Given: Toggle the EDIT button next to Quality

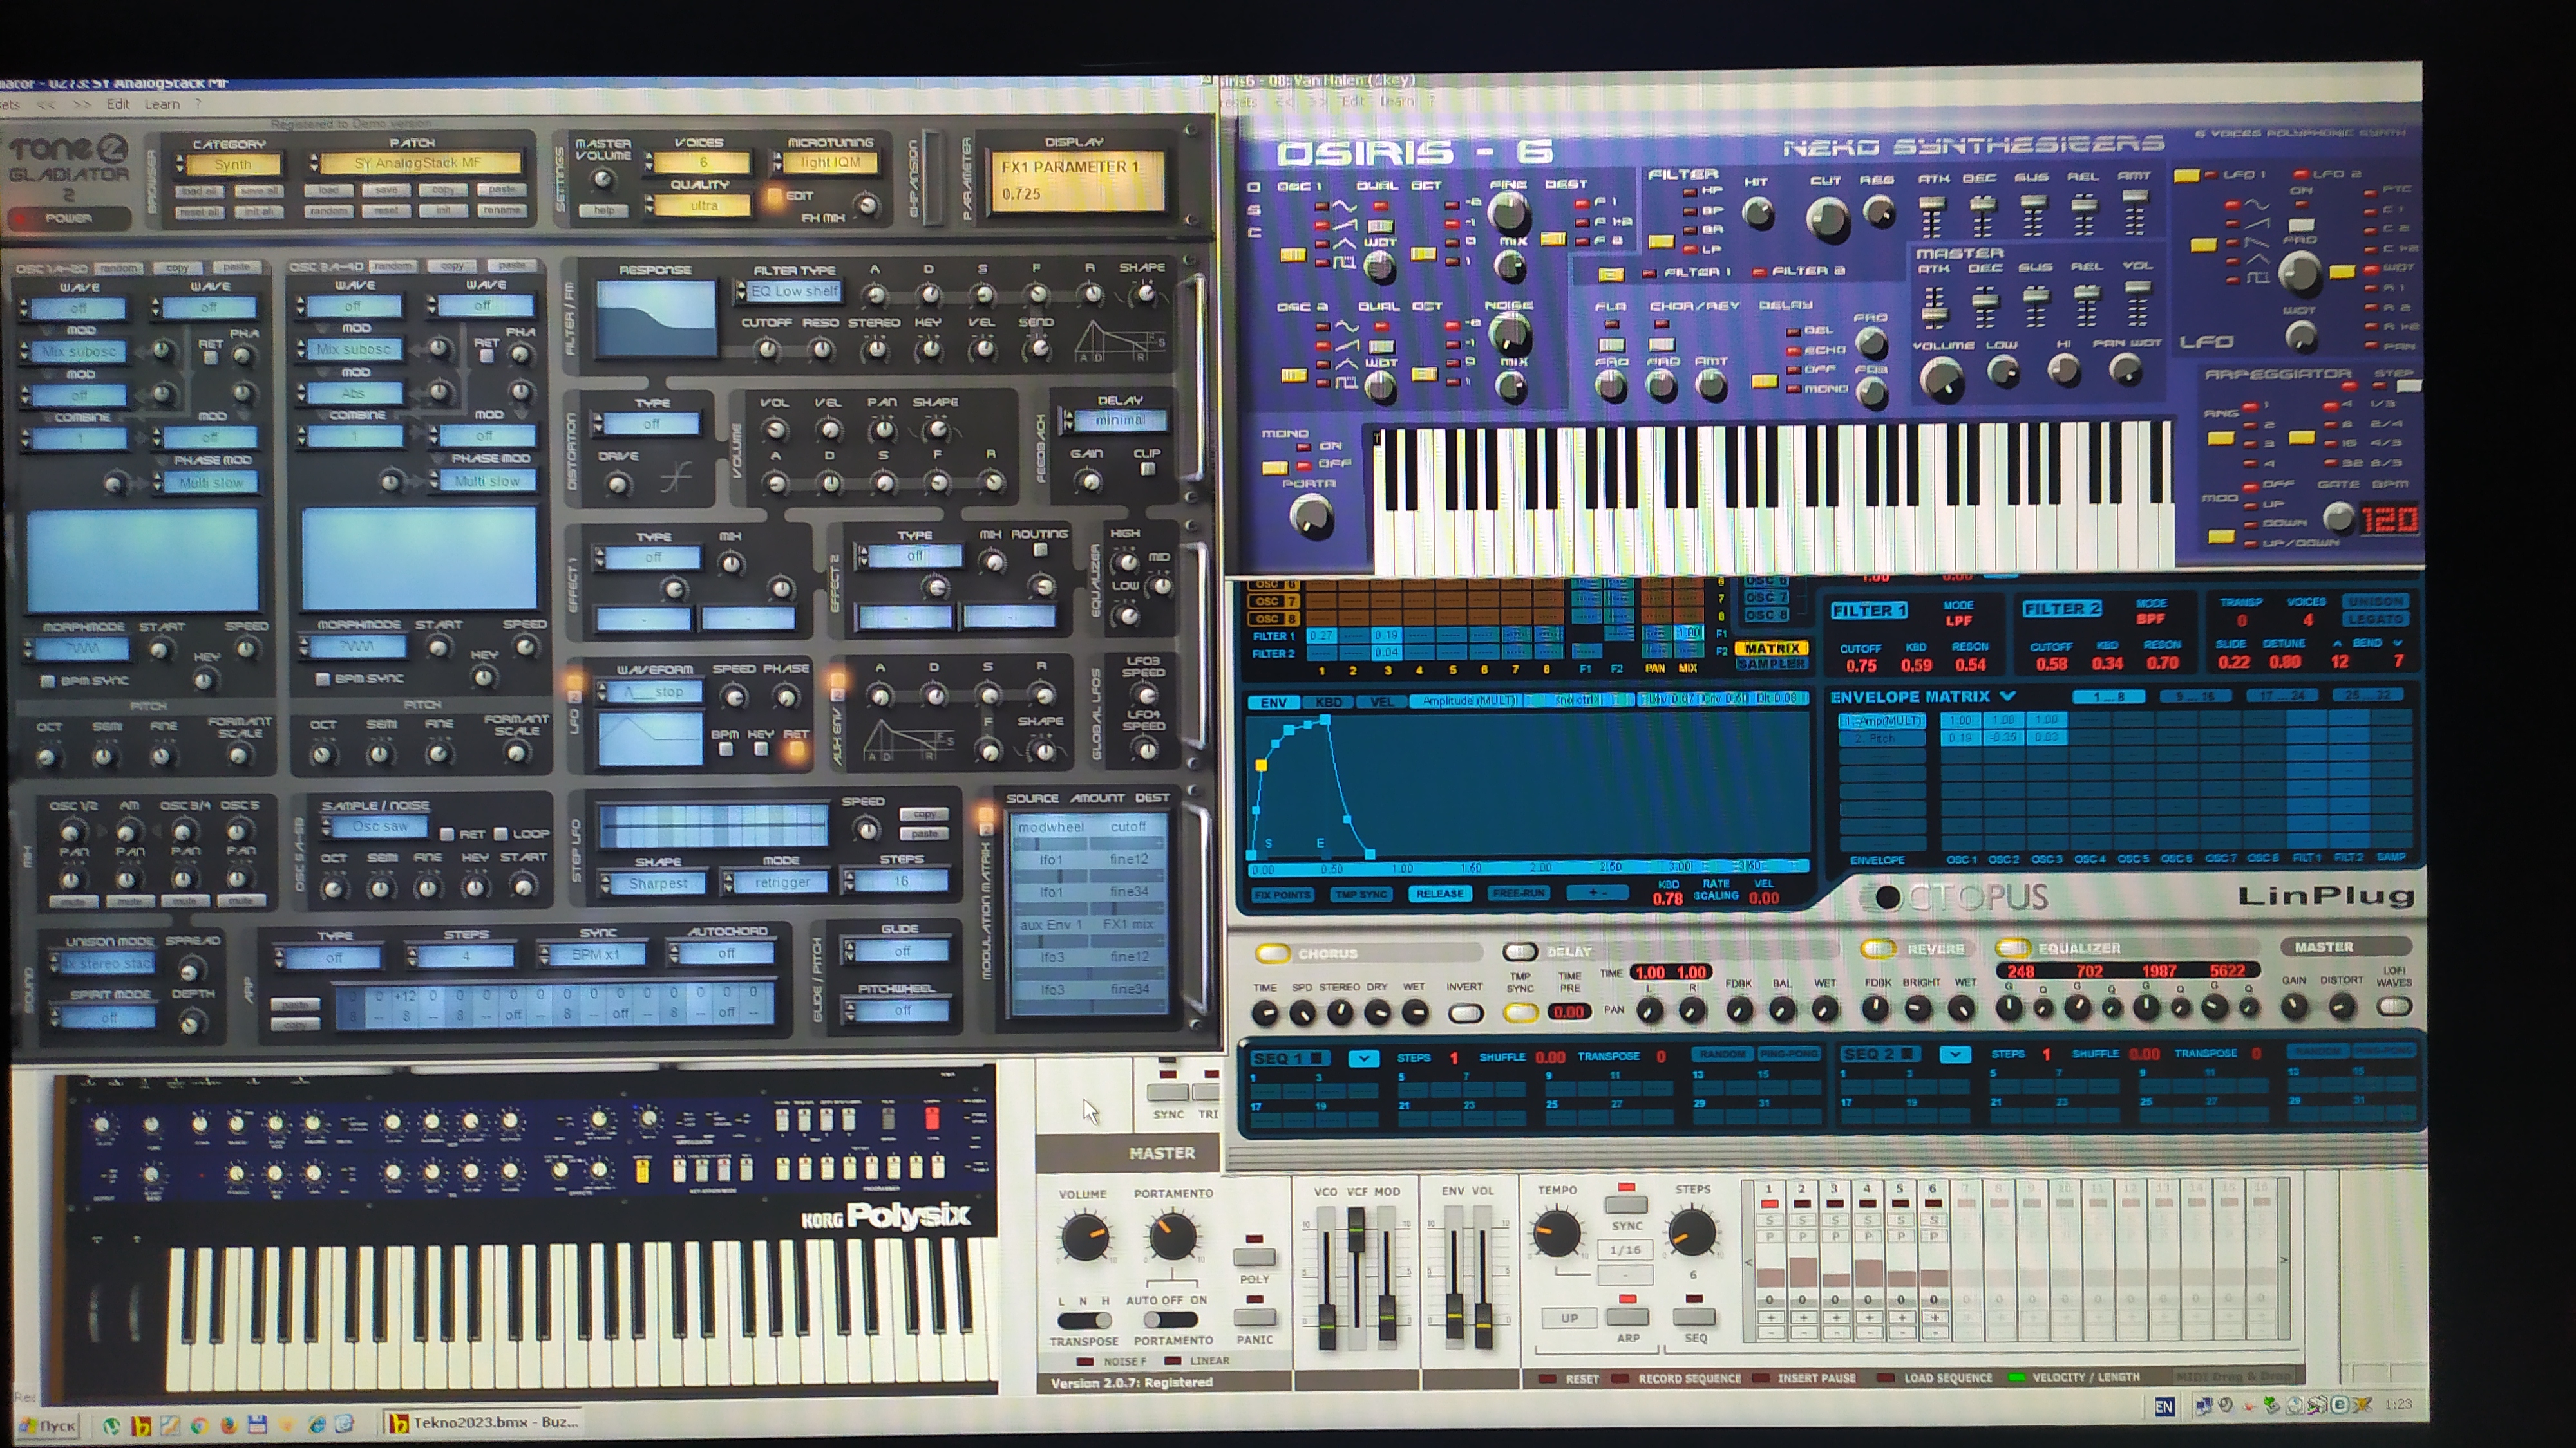Looking at the screenshot, I should point(774,195).
